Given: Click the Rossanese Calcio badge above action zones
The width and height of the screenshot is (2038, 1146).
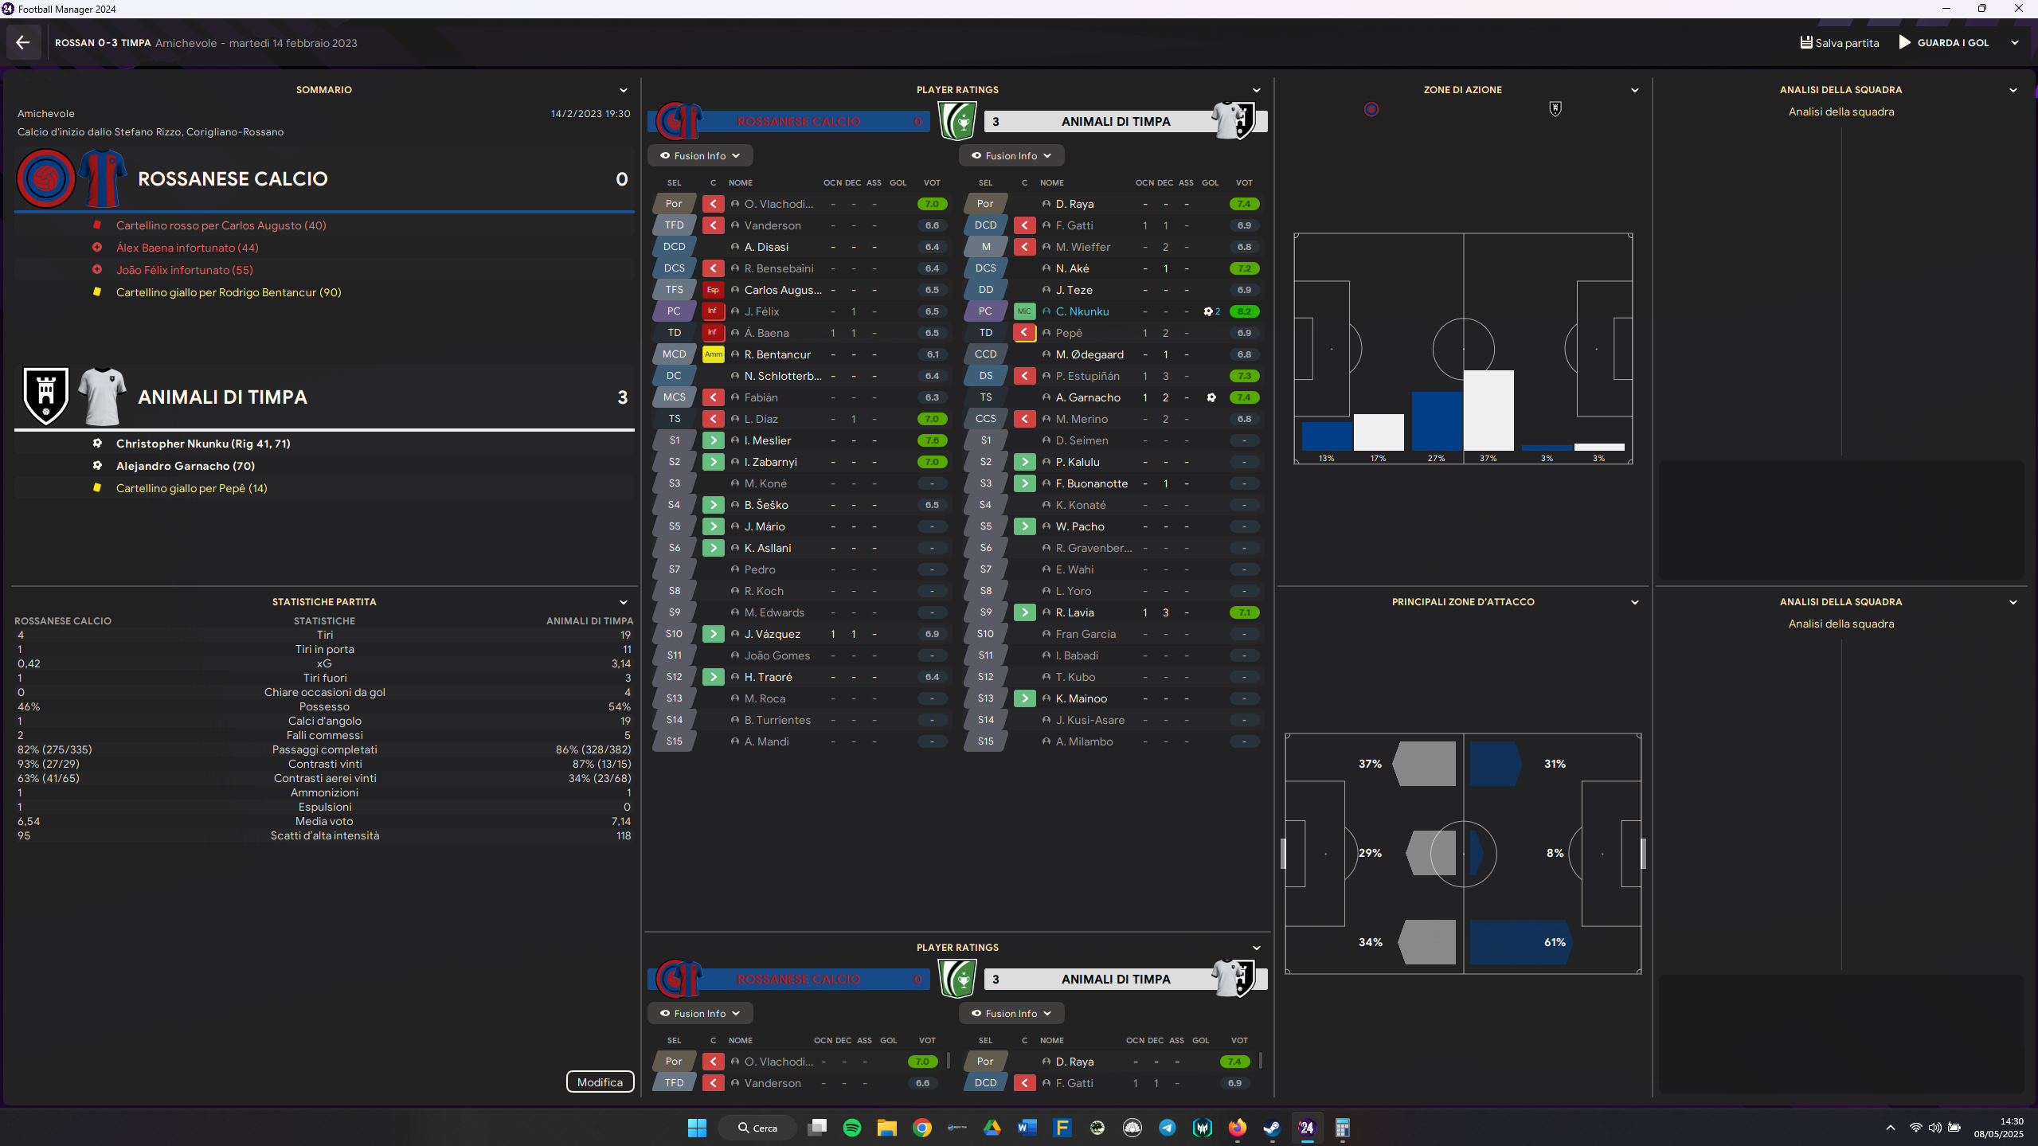Looking at the screenshot, I should tap(1371, 109).
